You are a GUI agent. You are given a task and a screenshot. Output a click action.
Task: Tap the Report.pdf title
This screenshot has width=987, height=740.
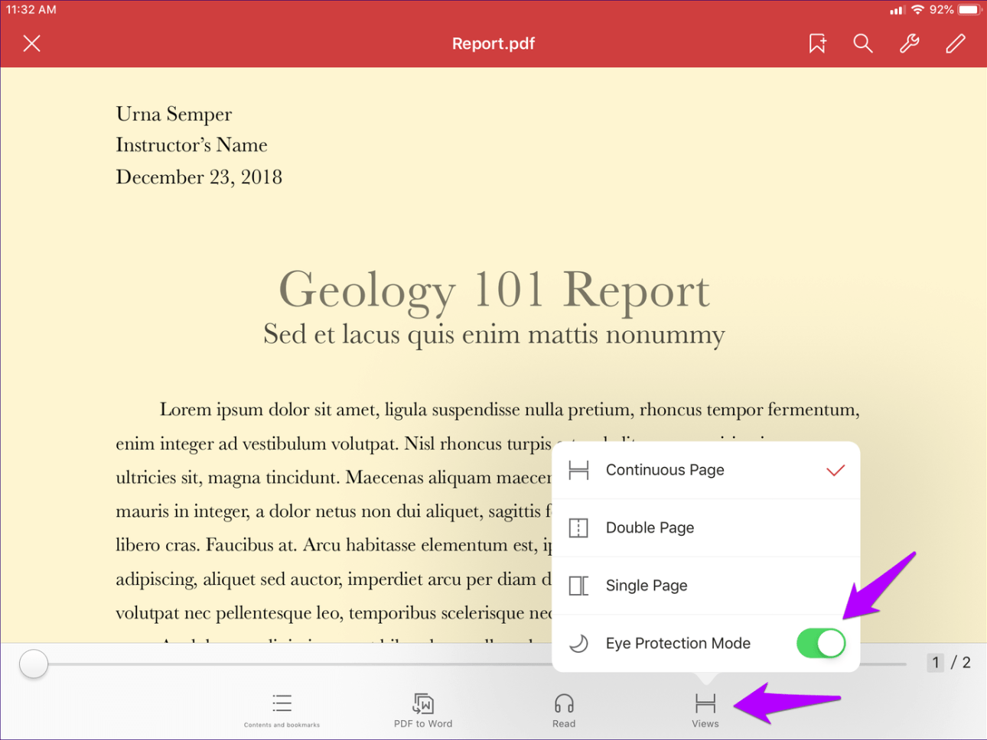pyautogui.click(x=493, y=44)
